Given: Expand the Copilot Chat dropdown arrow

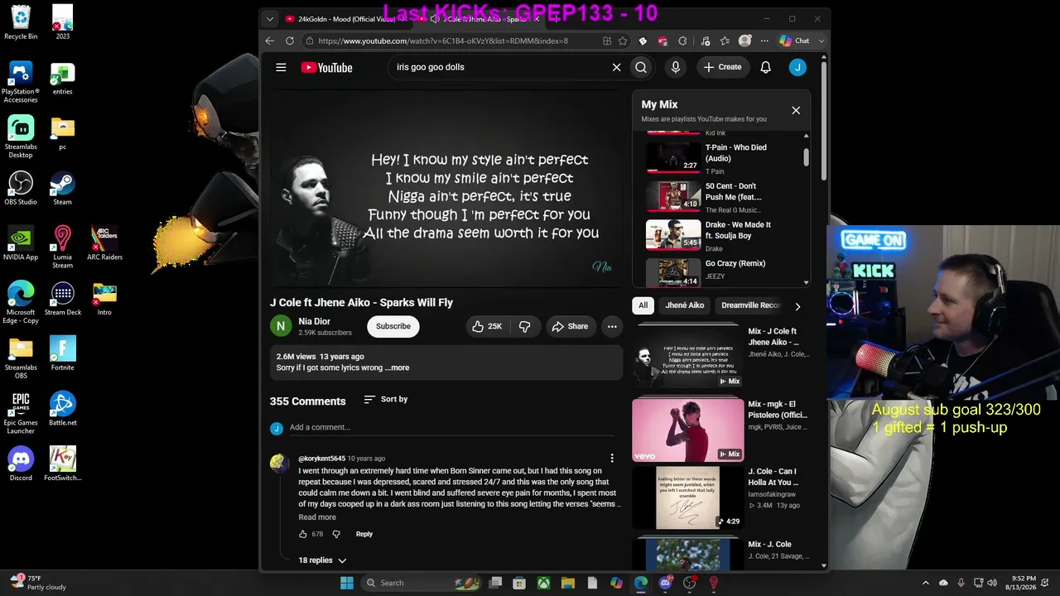Looking at the screenshot, I should (821, 41).
